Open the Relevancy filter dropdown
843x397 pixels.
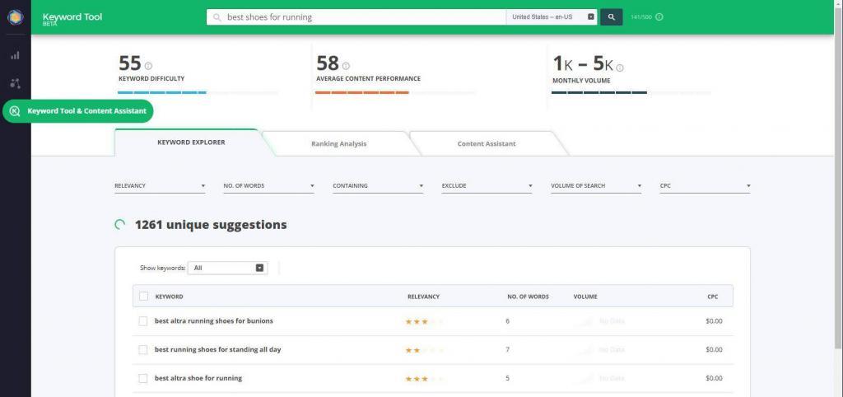pos(160,186)
